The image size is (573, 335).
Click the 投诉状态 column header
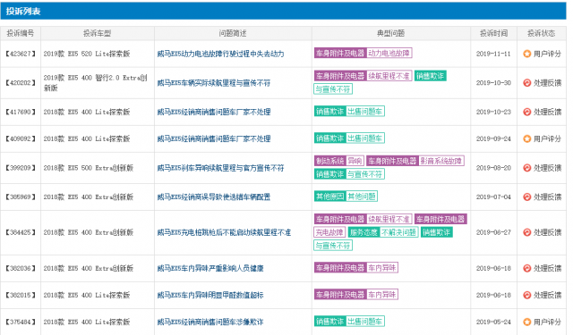click(x=541, y=33)
